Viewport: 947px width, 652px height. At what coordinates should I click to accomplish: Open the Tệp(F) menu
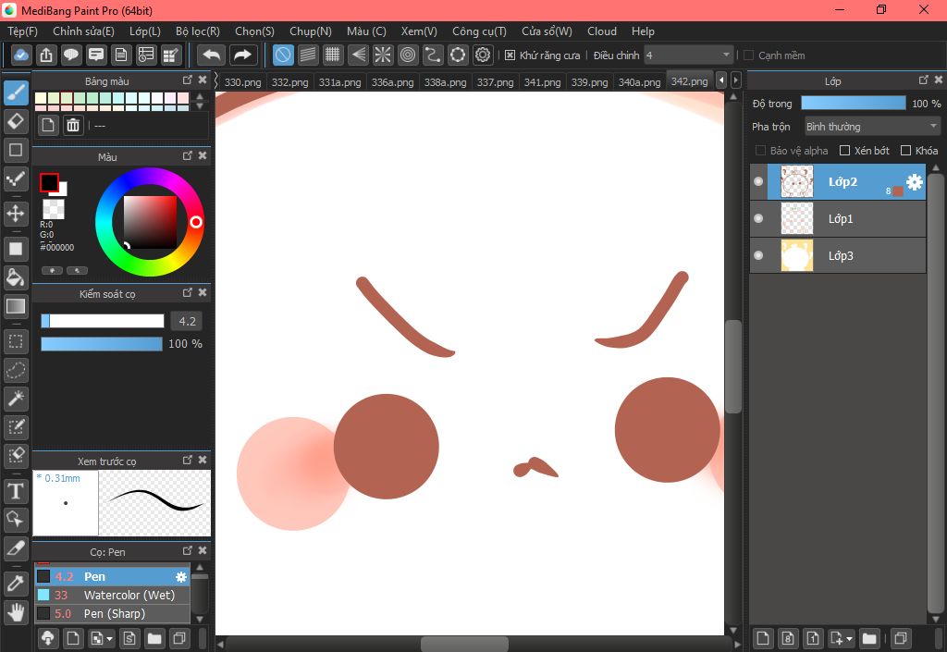click(22, 31)
